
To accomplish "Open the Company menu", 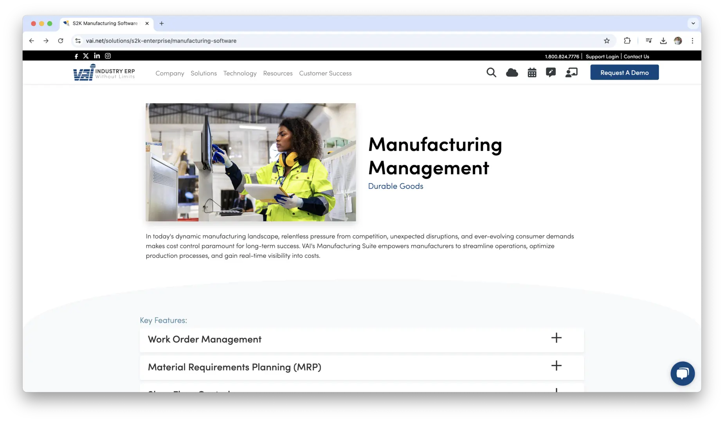I will [169, 73].
